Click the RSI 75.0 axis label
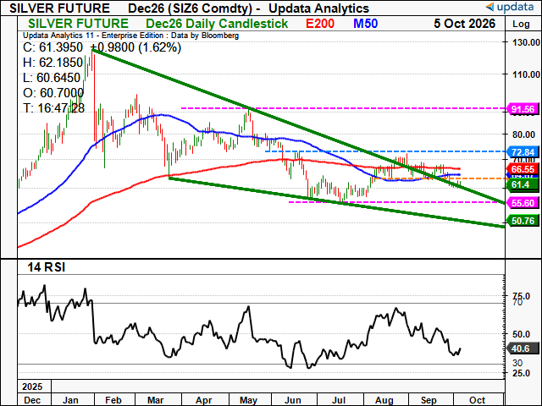 point(522,296)
